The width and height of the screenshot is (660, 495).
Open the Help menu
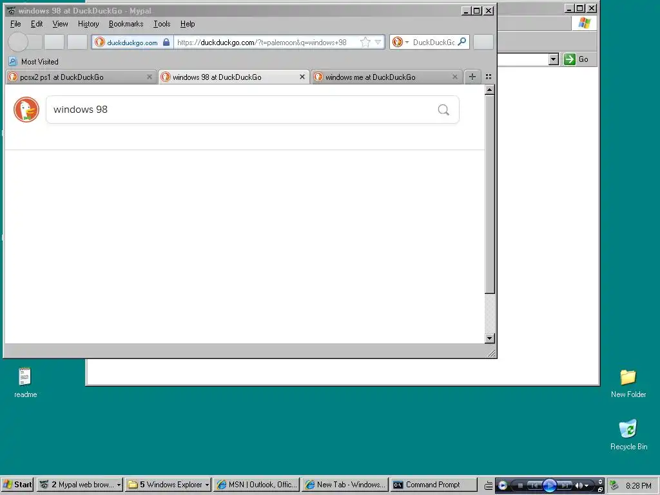(188, 24)
